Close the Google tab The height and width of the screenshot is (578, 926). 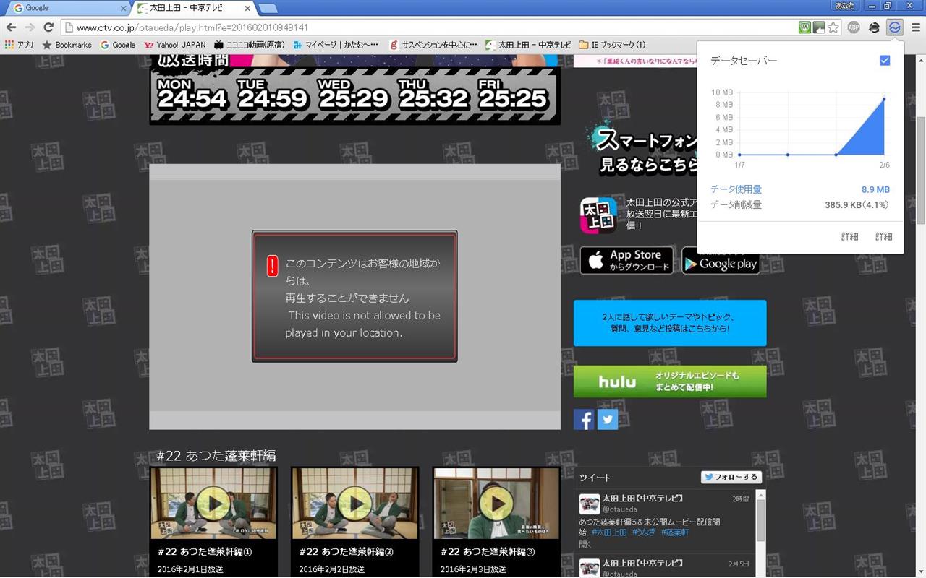123,8
